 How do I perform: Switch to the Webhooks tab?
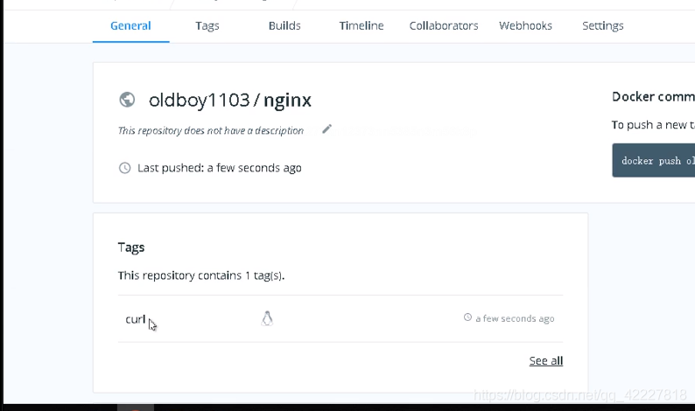(525, 25)
